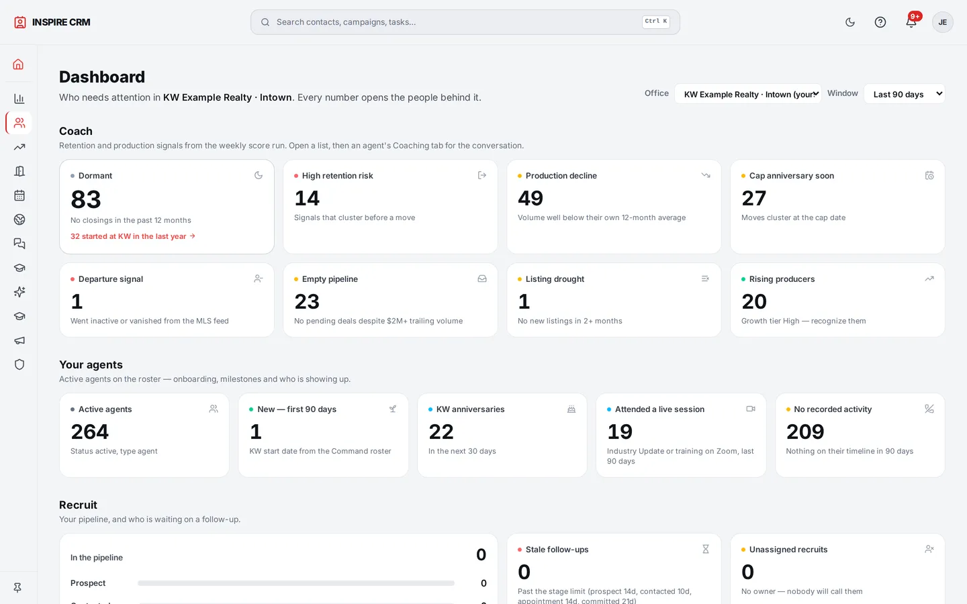Open the megaphone campaigns sidebar icon
Image resolution: width=967 pixels, height=604 pixels.
(19, 340)
